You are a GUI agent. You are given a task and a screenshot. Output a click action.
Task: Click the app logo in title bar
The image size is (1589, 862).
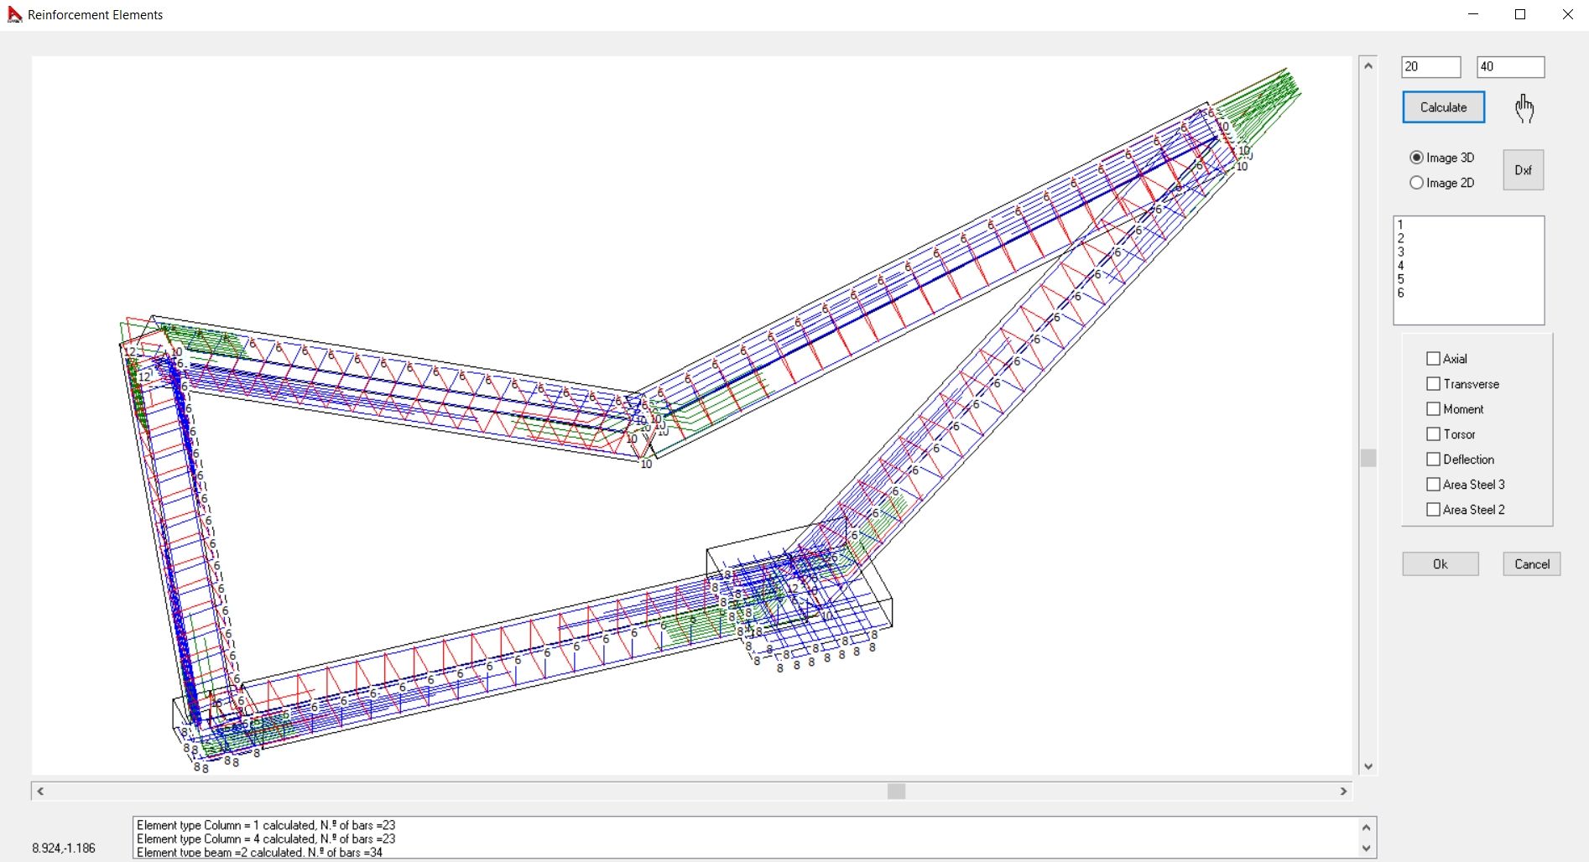click(14, 14)
